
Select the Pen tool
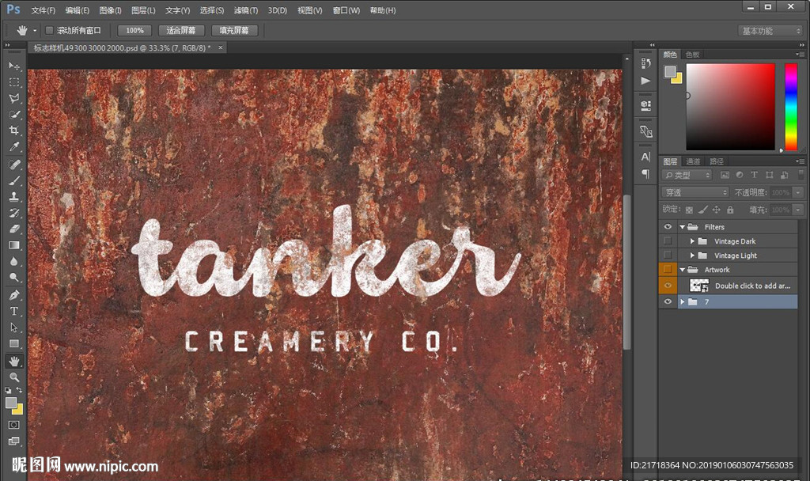14,295
